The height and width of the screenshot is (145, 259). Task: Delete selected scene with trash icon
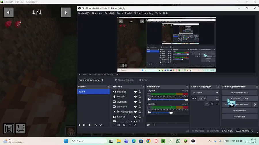[x=84, y=125]
